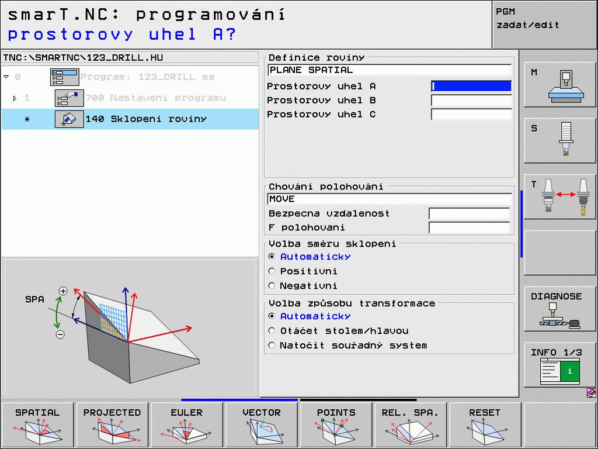Choose the EULER angle softkey
The image size is (598, 449).
click(186, 424)
